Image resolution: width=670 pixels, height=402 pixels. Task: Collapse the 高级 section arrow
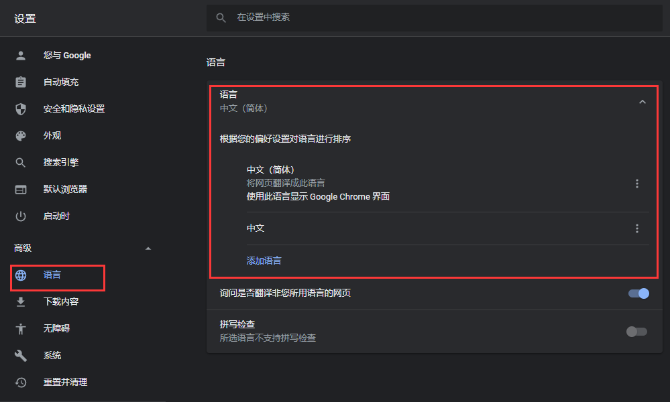coord(148,249)
